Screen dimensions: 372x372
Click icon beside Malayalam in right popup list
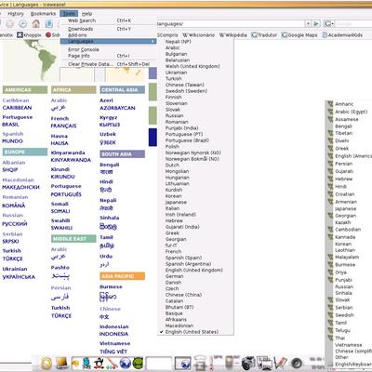[x=330, y=257]
